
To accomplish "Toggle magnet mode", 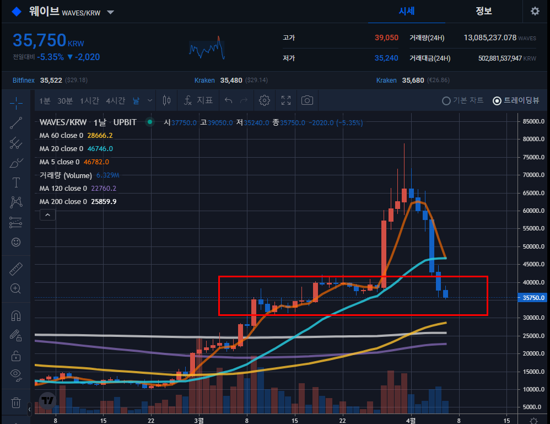I will pos(16,316).
